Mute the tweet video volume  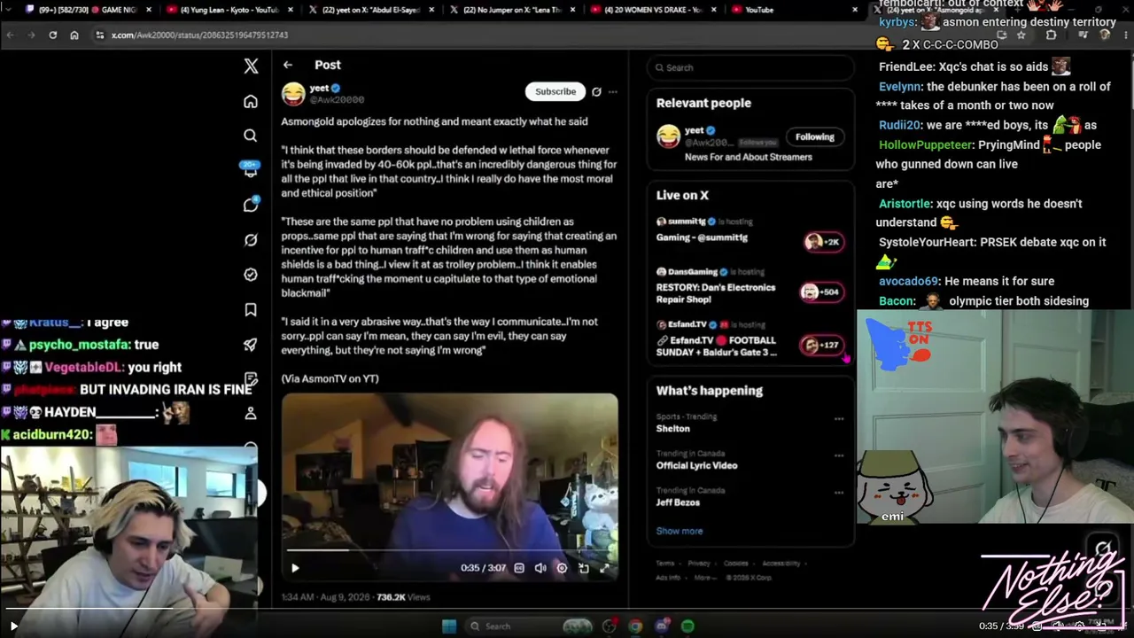540,568
